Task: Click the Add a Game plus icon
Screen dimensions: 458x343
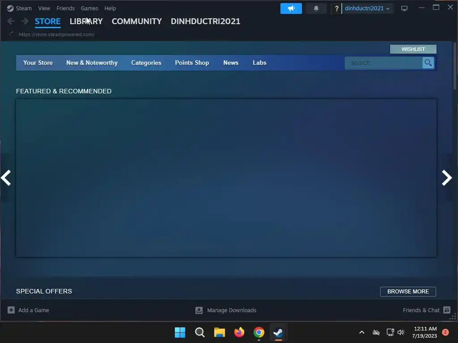Action: [x=11, y=310]
